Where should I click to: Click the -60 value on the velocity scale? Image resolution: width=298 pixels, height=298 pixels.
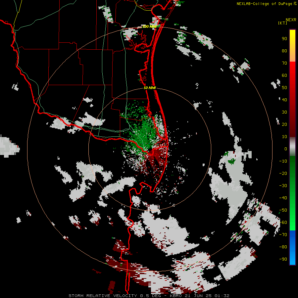coord(283,223)
